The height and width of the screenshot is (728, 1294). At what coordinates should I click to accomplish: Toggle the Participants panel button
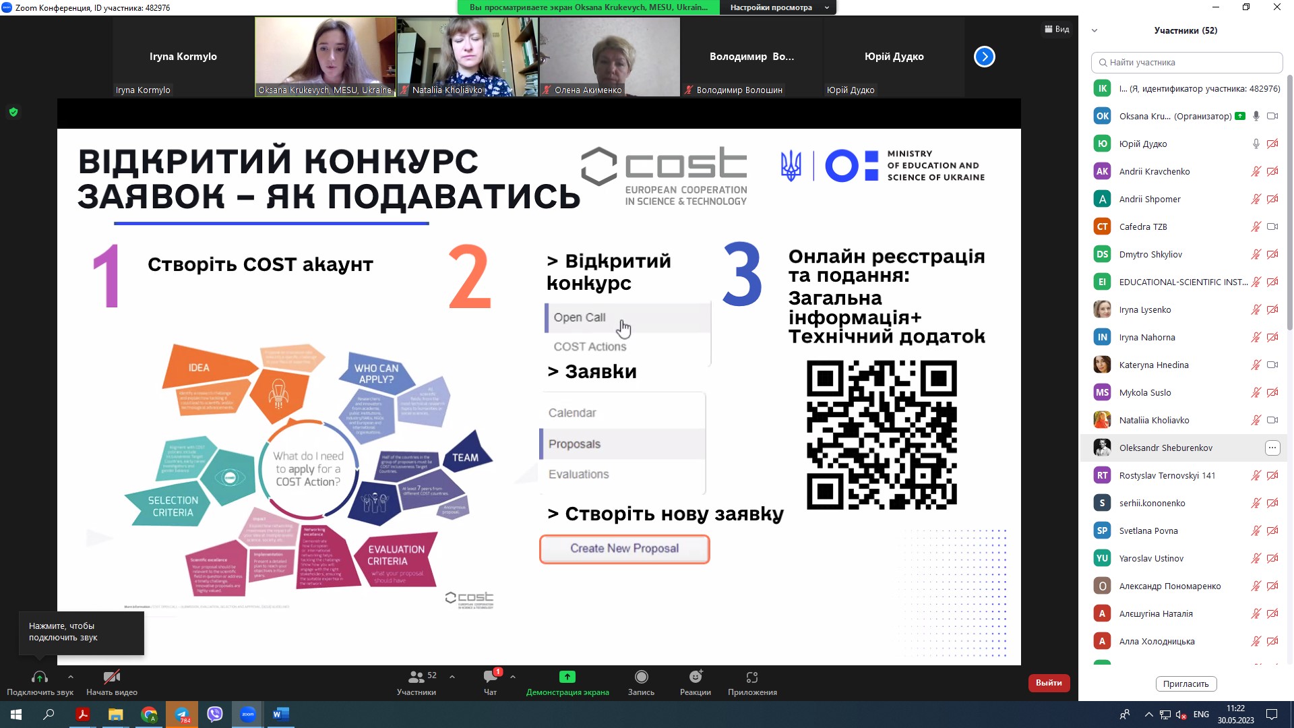coord(417,677)
